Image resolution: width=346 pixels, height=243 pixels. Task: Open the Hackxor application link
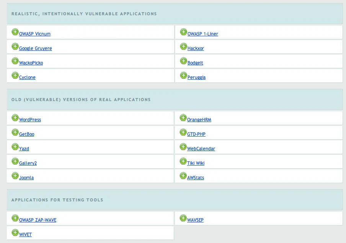196,48
